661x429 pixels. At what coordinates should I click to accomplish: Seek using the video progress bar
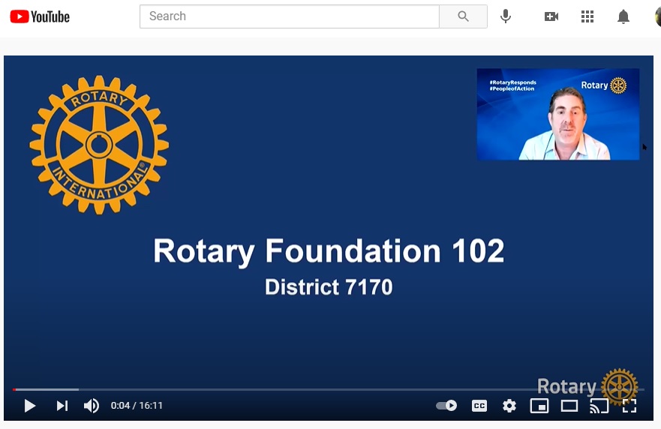point(300,389)
